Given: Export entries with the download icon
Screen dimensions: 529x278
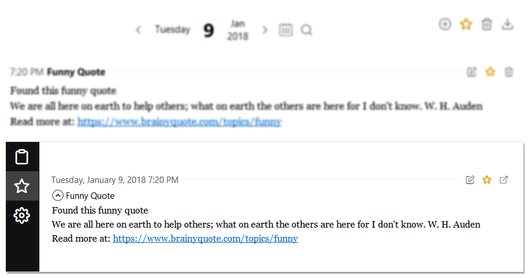Looking at the screenshot, I should pyautogui.click(x=507, y=24).
